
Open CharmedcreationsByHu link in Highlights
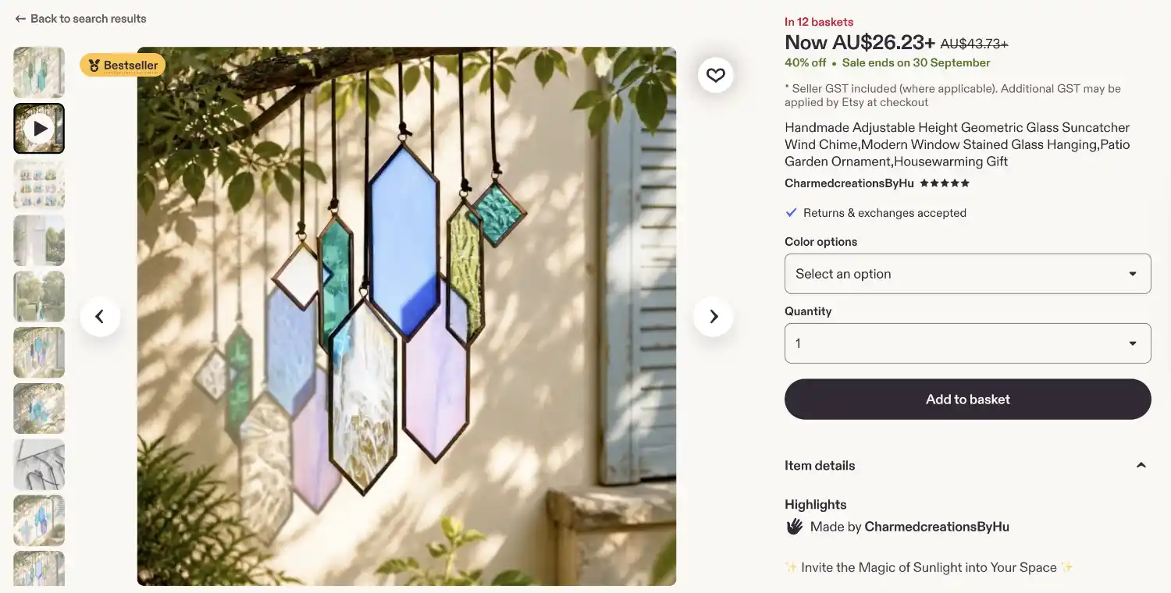937,527
